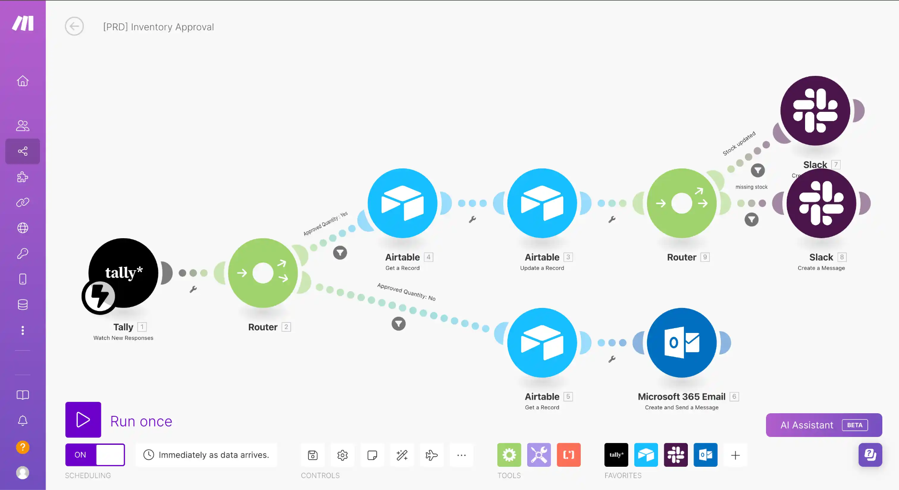Image resolution: width=899 pixels, height=490 pixels.
Task: Open Tally Watch New Responses module
Action: [x=123, y=273]
